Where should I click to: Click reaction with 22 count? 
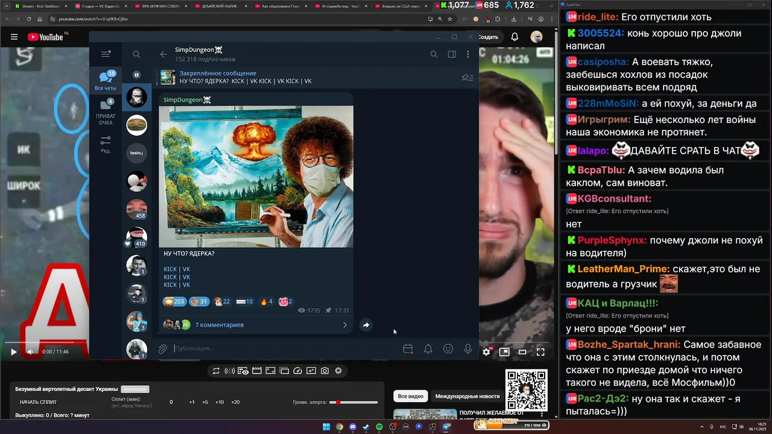pos(222,301)
